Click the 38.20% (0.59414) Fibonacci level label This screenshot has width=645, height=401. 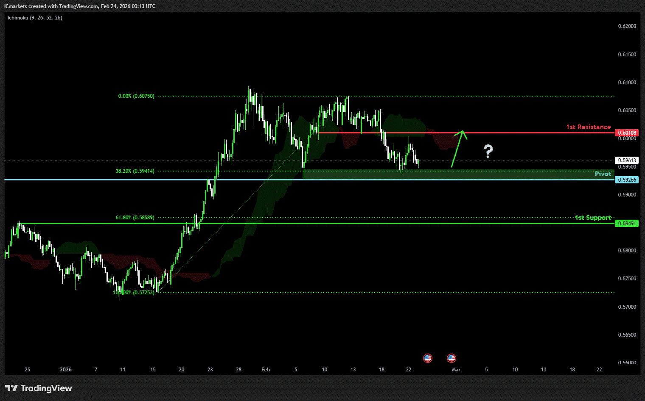135,171
